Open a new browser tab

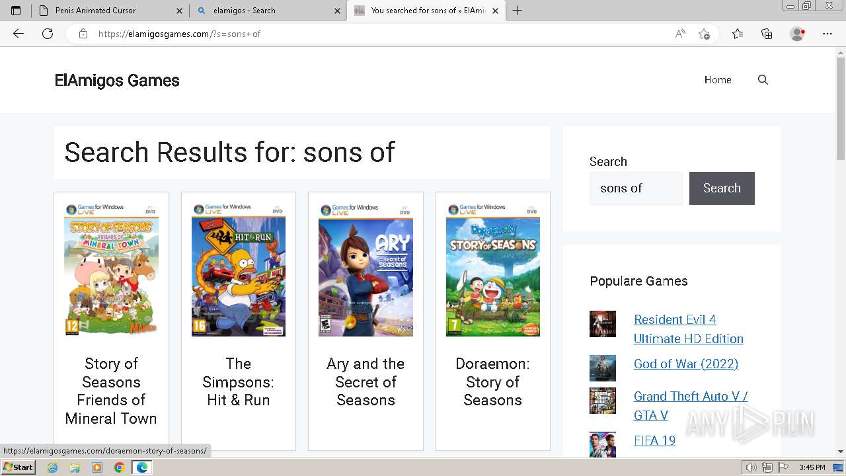pyautogui.click(x=517, y=11)
